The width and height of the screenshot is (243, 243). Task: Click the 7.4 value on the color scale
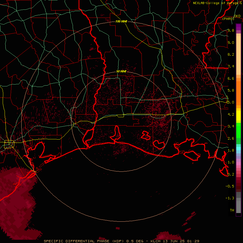pyautogui.click(x=231, y=66)
